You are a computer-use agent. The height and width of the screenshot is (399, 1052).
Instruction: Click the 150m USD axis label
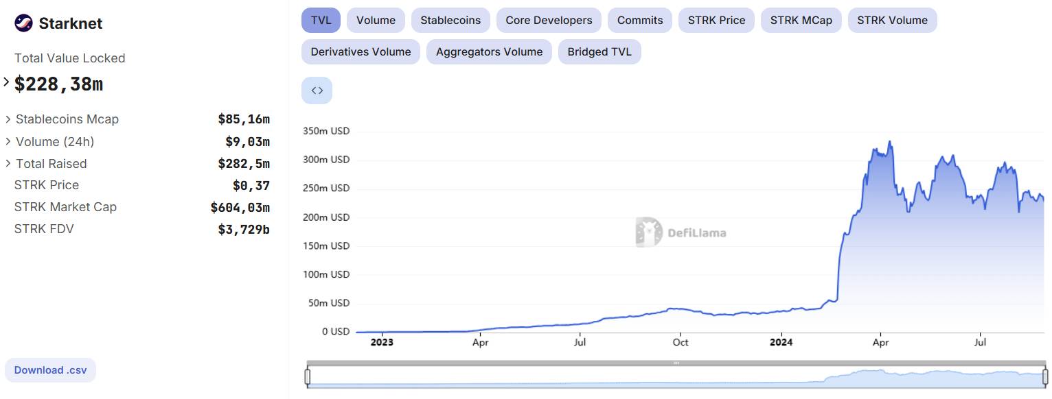click(x=326, y=245)
